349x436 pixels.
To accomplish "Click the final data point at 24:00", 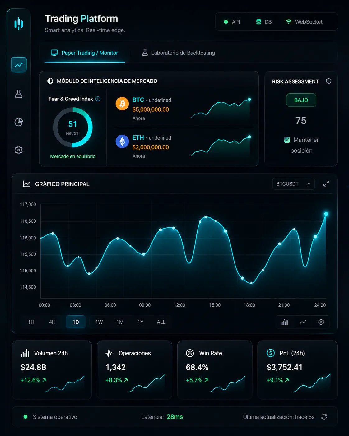I will point(326,214).
